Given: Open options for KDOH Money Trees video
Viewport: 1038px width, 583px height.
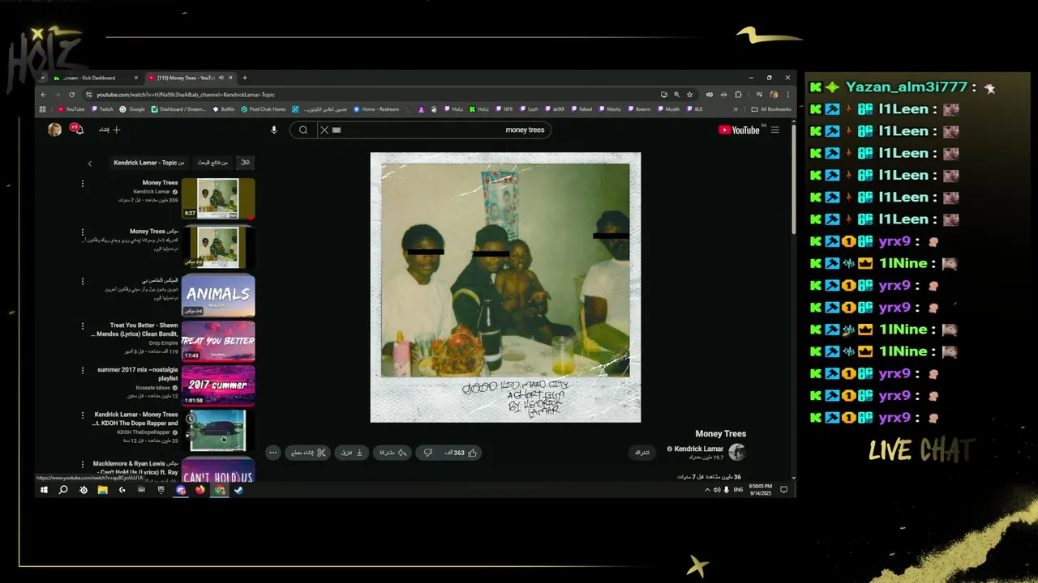Looking at the screenshot, I should tap(82, 415).
